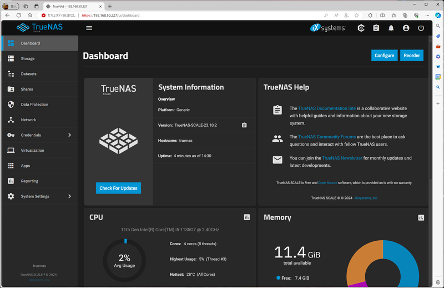Screen dimensions: 444x288
Task: Open Alerts bell icon
Action: [391, 28]
